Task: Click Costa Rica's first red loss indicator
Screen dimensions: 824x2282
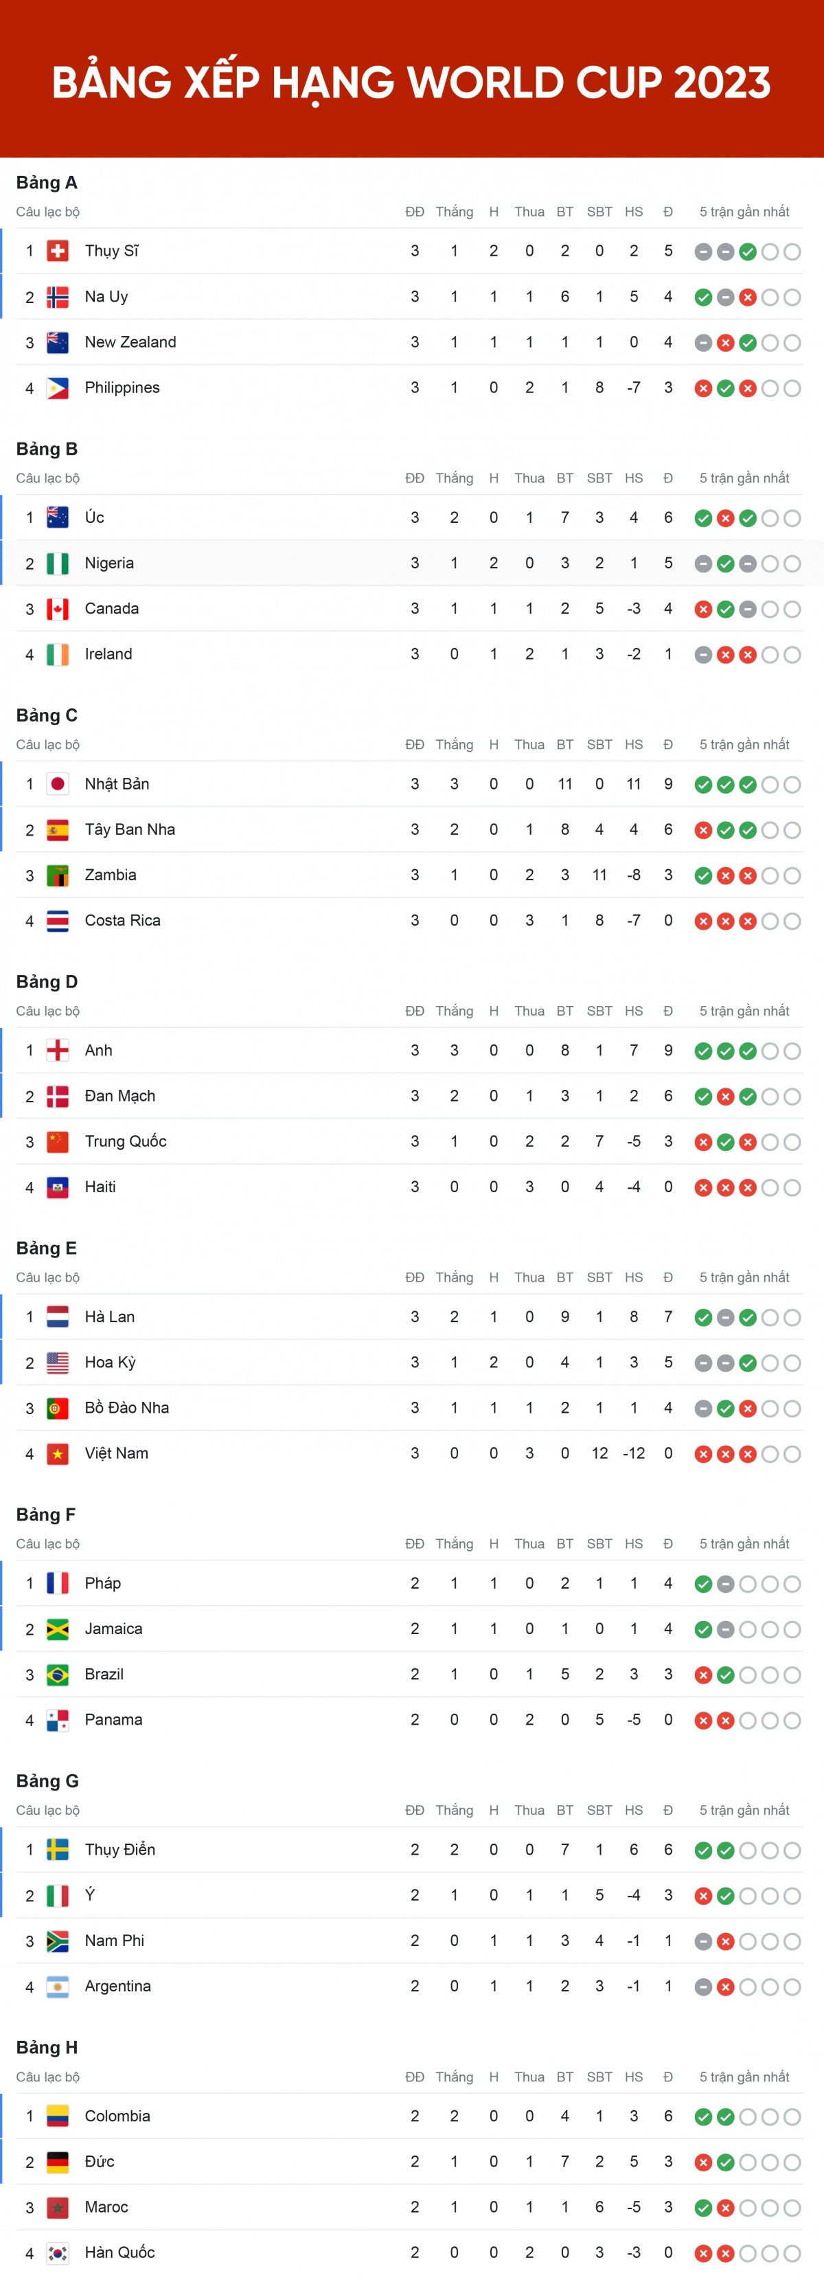Action: point(704,921)
